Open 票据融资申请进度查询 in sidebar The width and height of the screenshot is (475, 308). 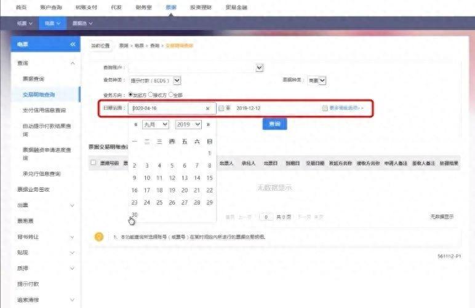click(47, 154)
